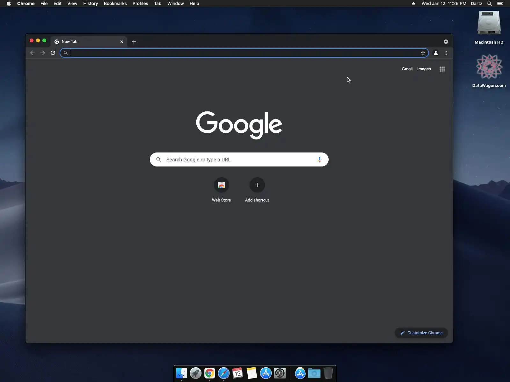Select the New Tab browser tab
This screenshot has width=510, height=382.
point(89,42)
